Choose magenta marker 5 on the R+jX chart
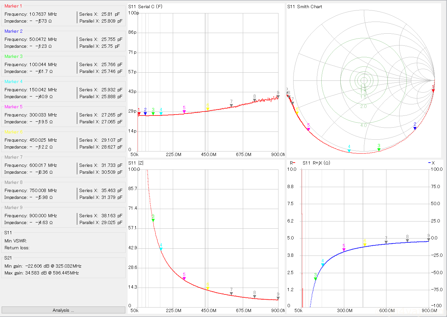 344,250
